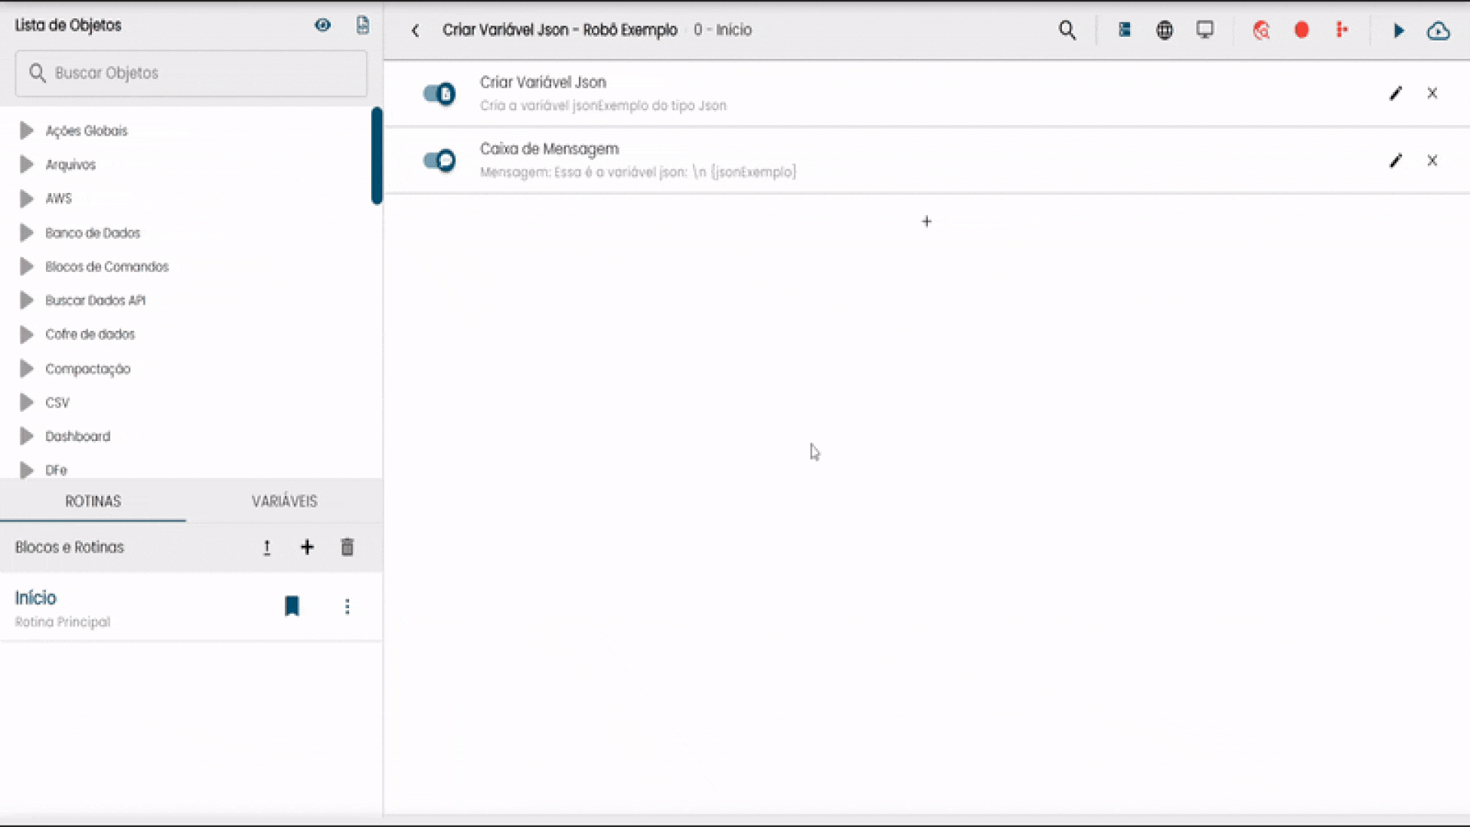The height and width of the screenshot is (827, 1470).
Task: Toggle eye visibility icon in Lista de Objetos
Action: (322, 25)
